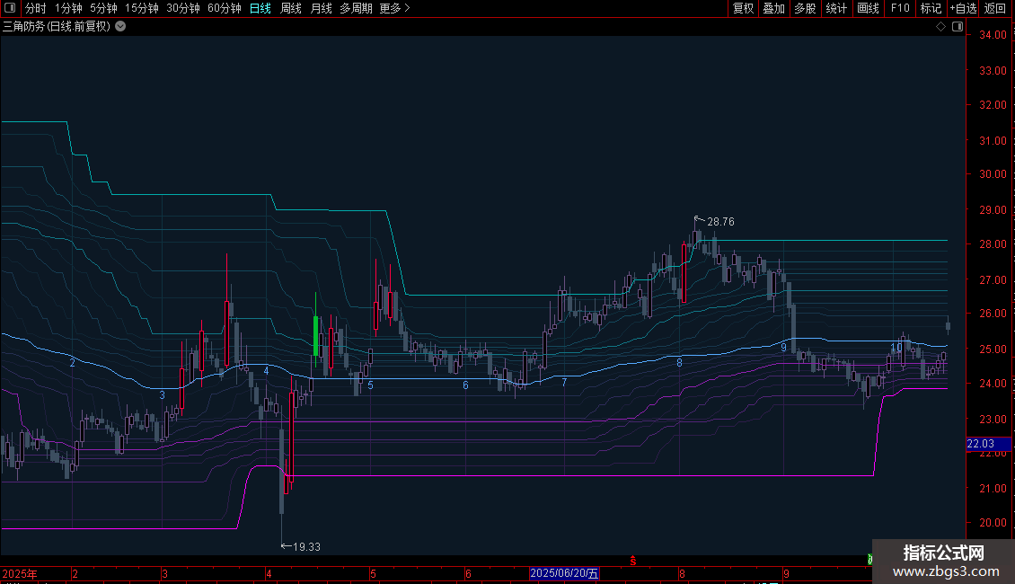
Task: Click the 2025/06/20 date label on timeline
Action: 563,573
